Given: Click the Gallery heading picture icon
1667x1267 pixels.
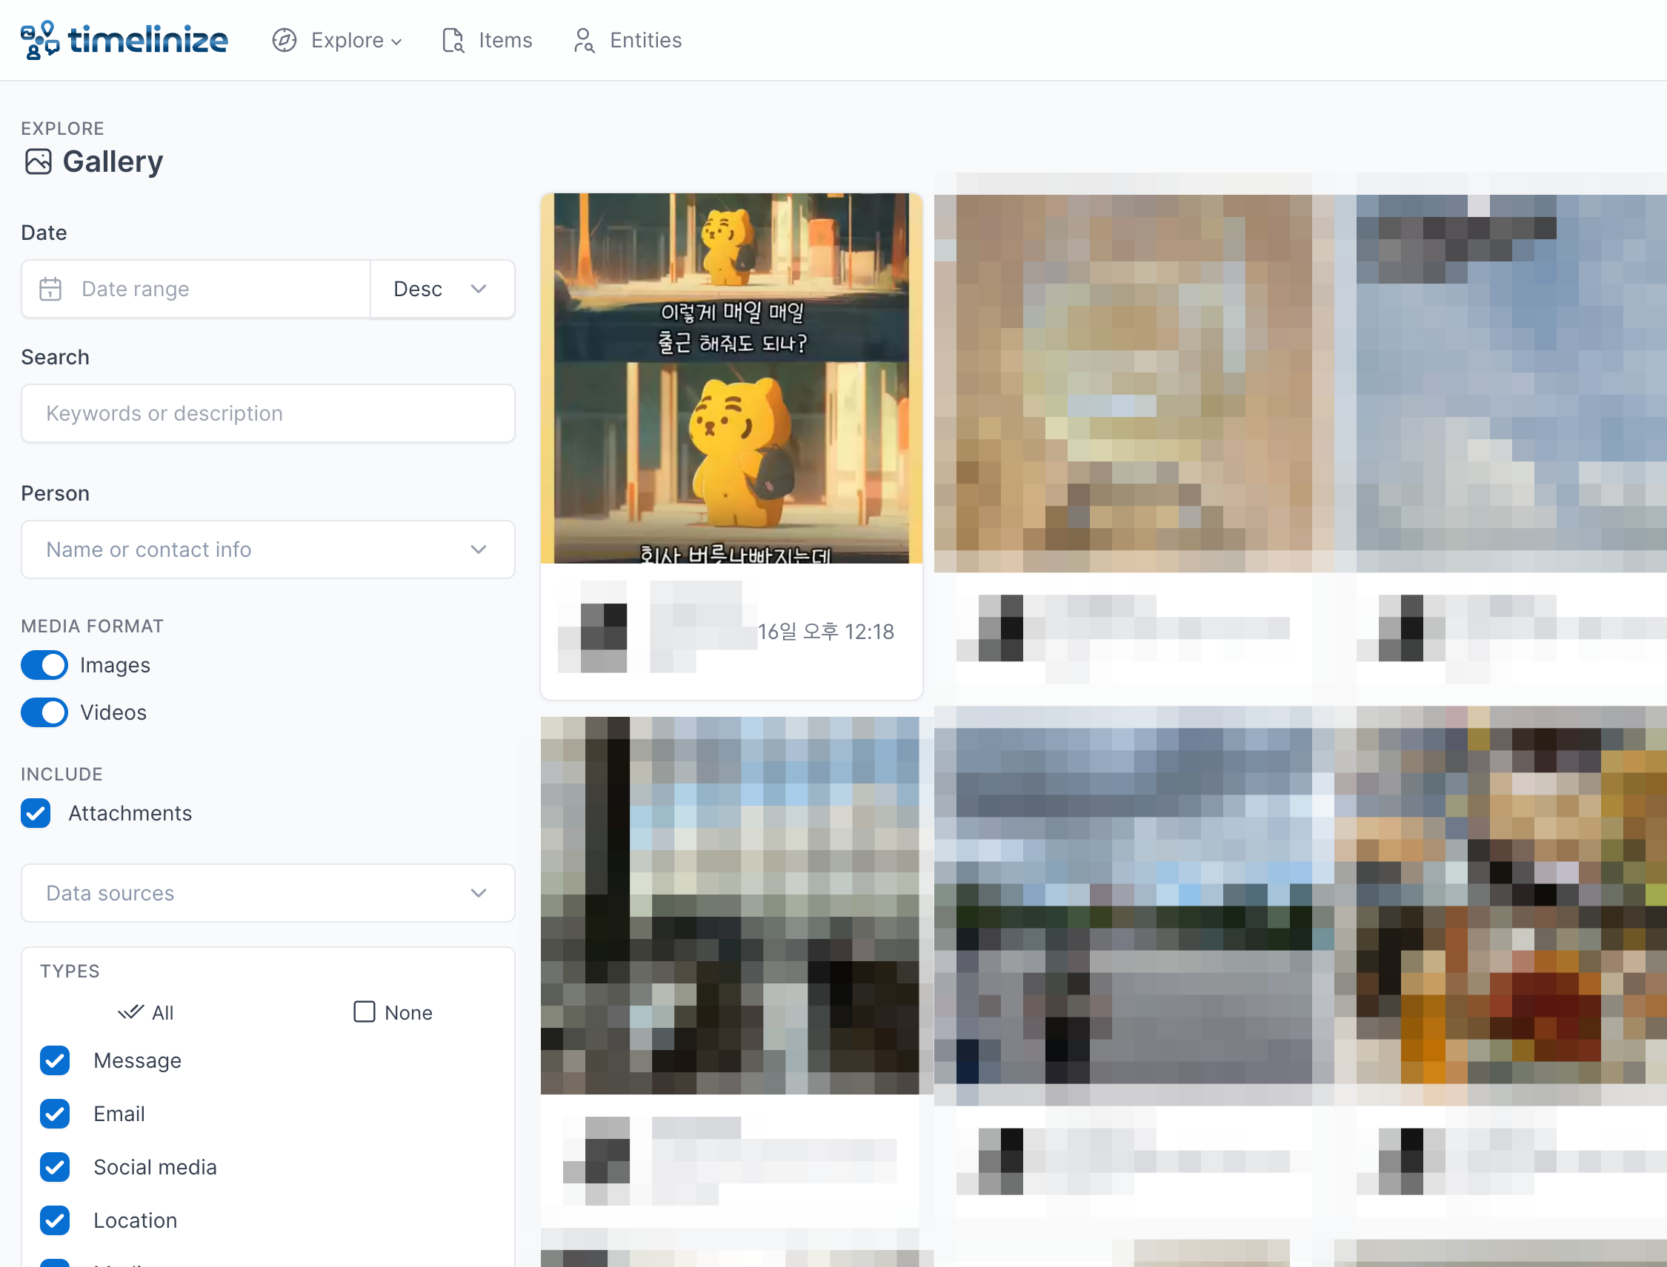Looking at the screenshot, I should [x=39, y=161].
